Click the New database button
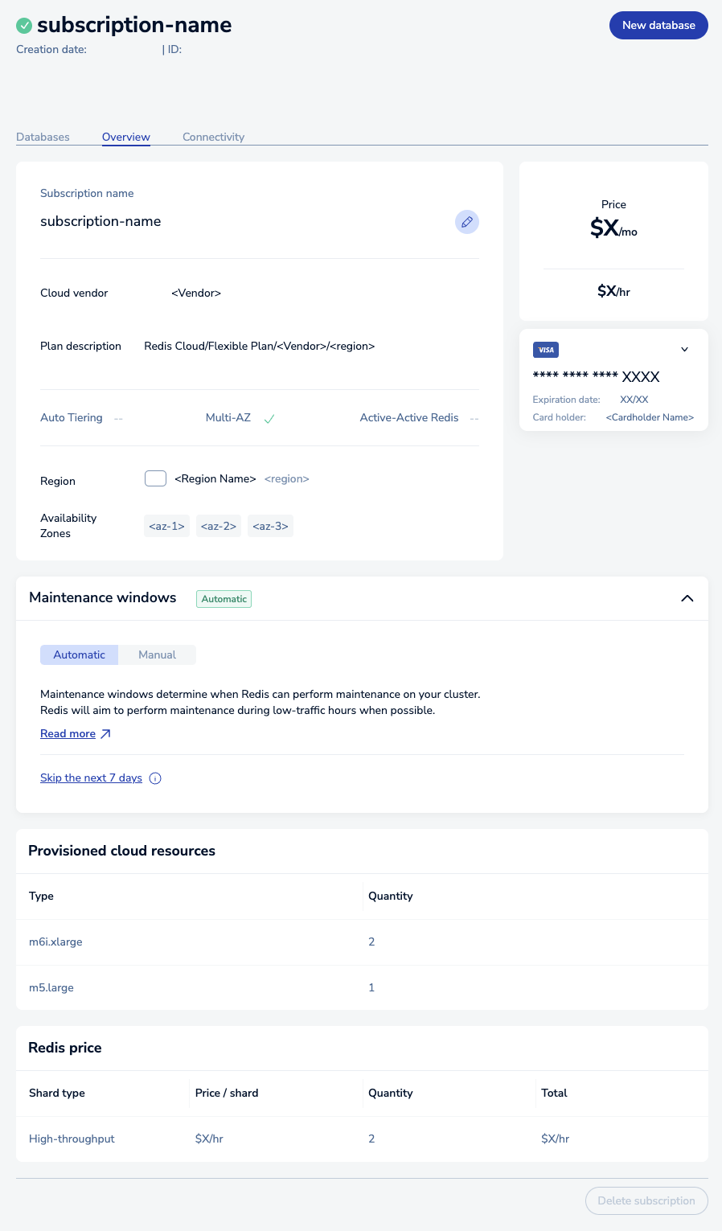 pyautogui.click(x=658, y=25)
